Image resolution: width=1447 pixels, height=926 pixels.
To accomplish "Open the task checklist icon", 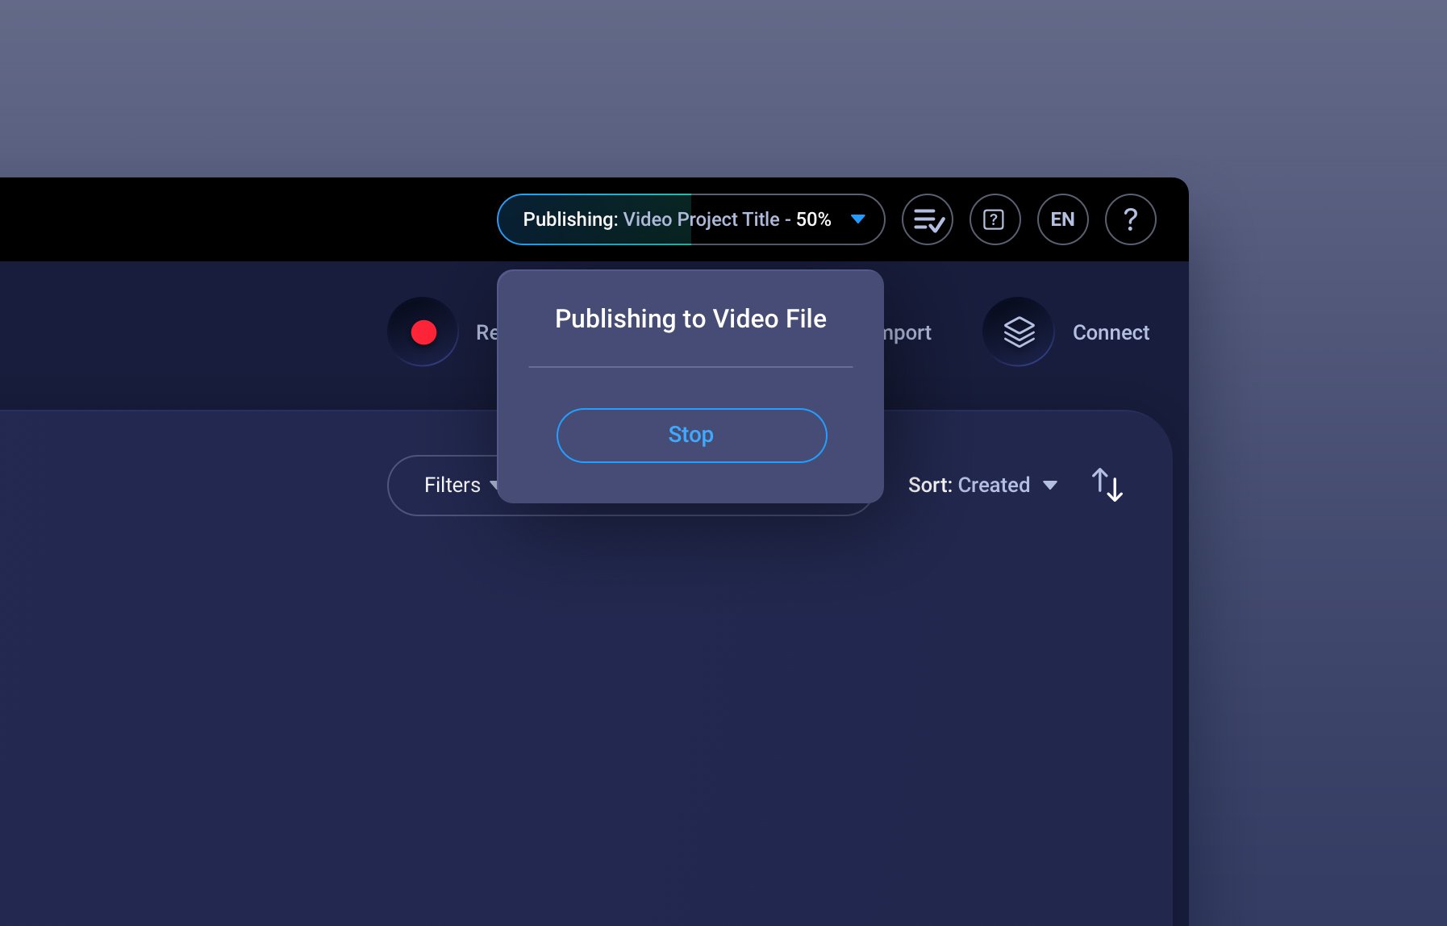I will pos(928,219).
